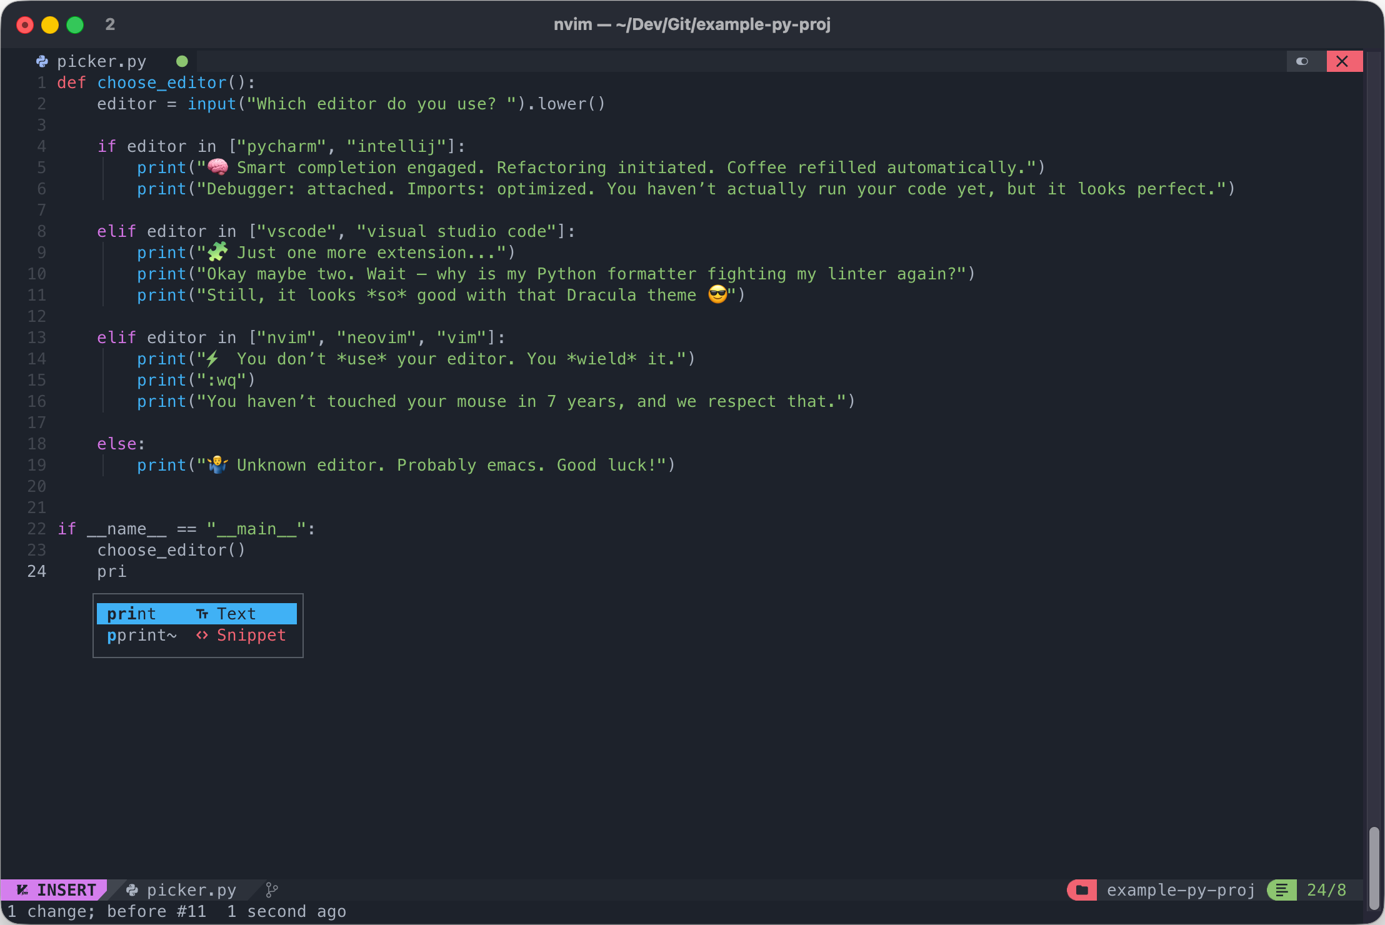The image size is (1385, 925).
Task: Click the example-py-proj directory label
Action: pos(1180,890)
